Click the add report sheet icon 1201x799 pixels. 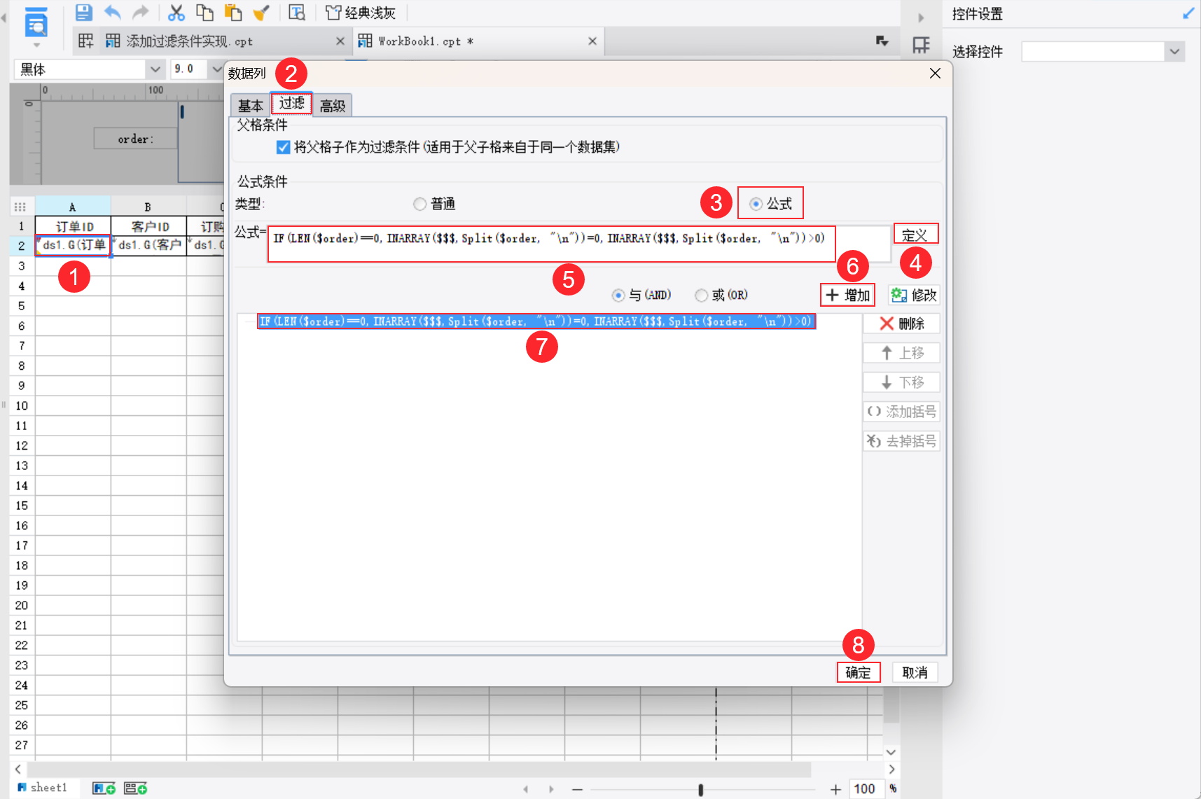[104, 788]
